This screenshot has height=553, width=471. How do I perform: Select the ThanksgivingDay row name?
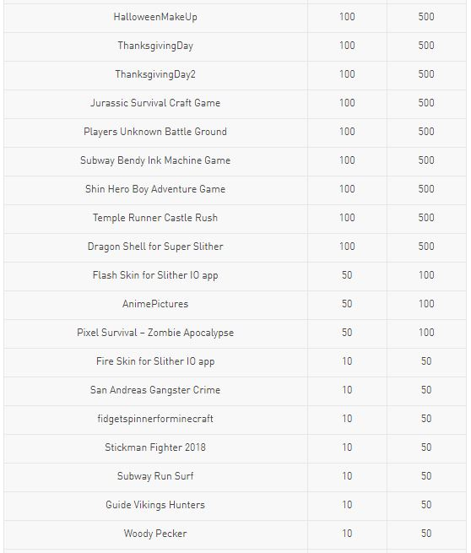pos(155,46)
